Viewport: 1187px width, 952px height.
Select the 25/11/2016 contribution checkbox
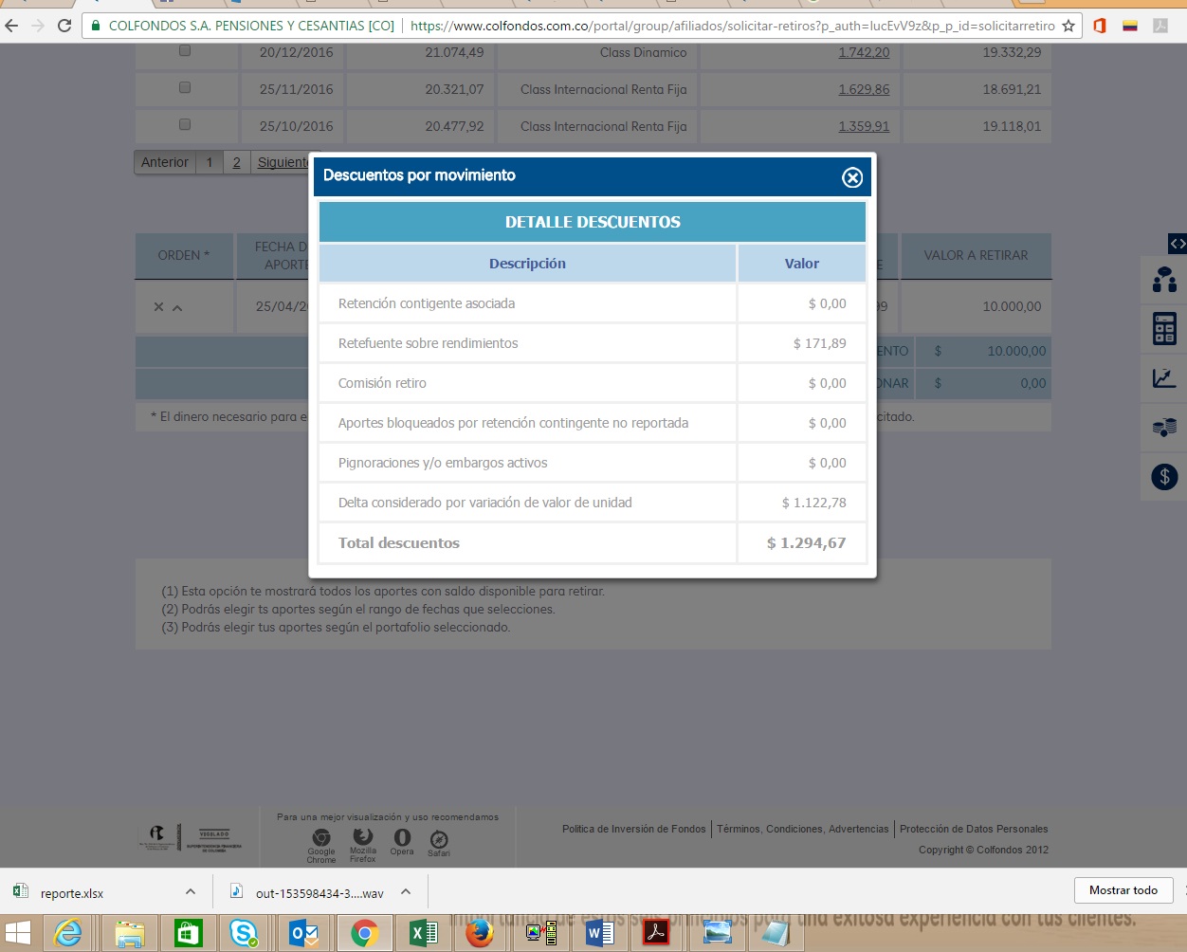185,88
